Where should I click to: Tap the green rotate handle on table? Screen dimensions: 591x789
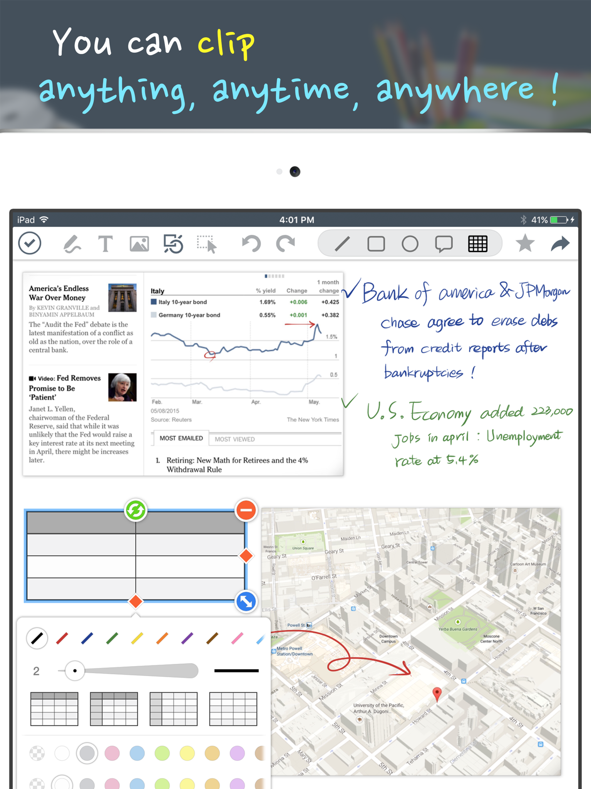(x=136, y=510)
